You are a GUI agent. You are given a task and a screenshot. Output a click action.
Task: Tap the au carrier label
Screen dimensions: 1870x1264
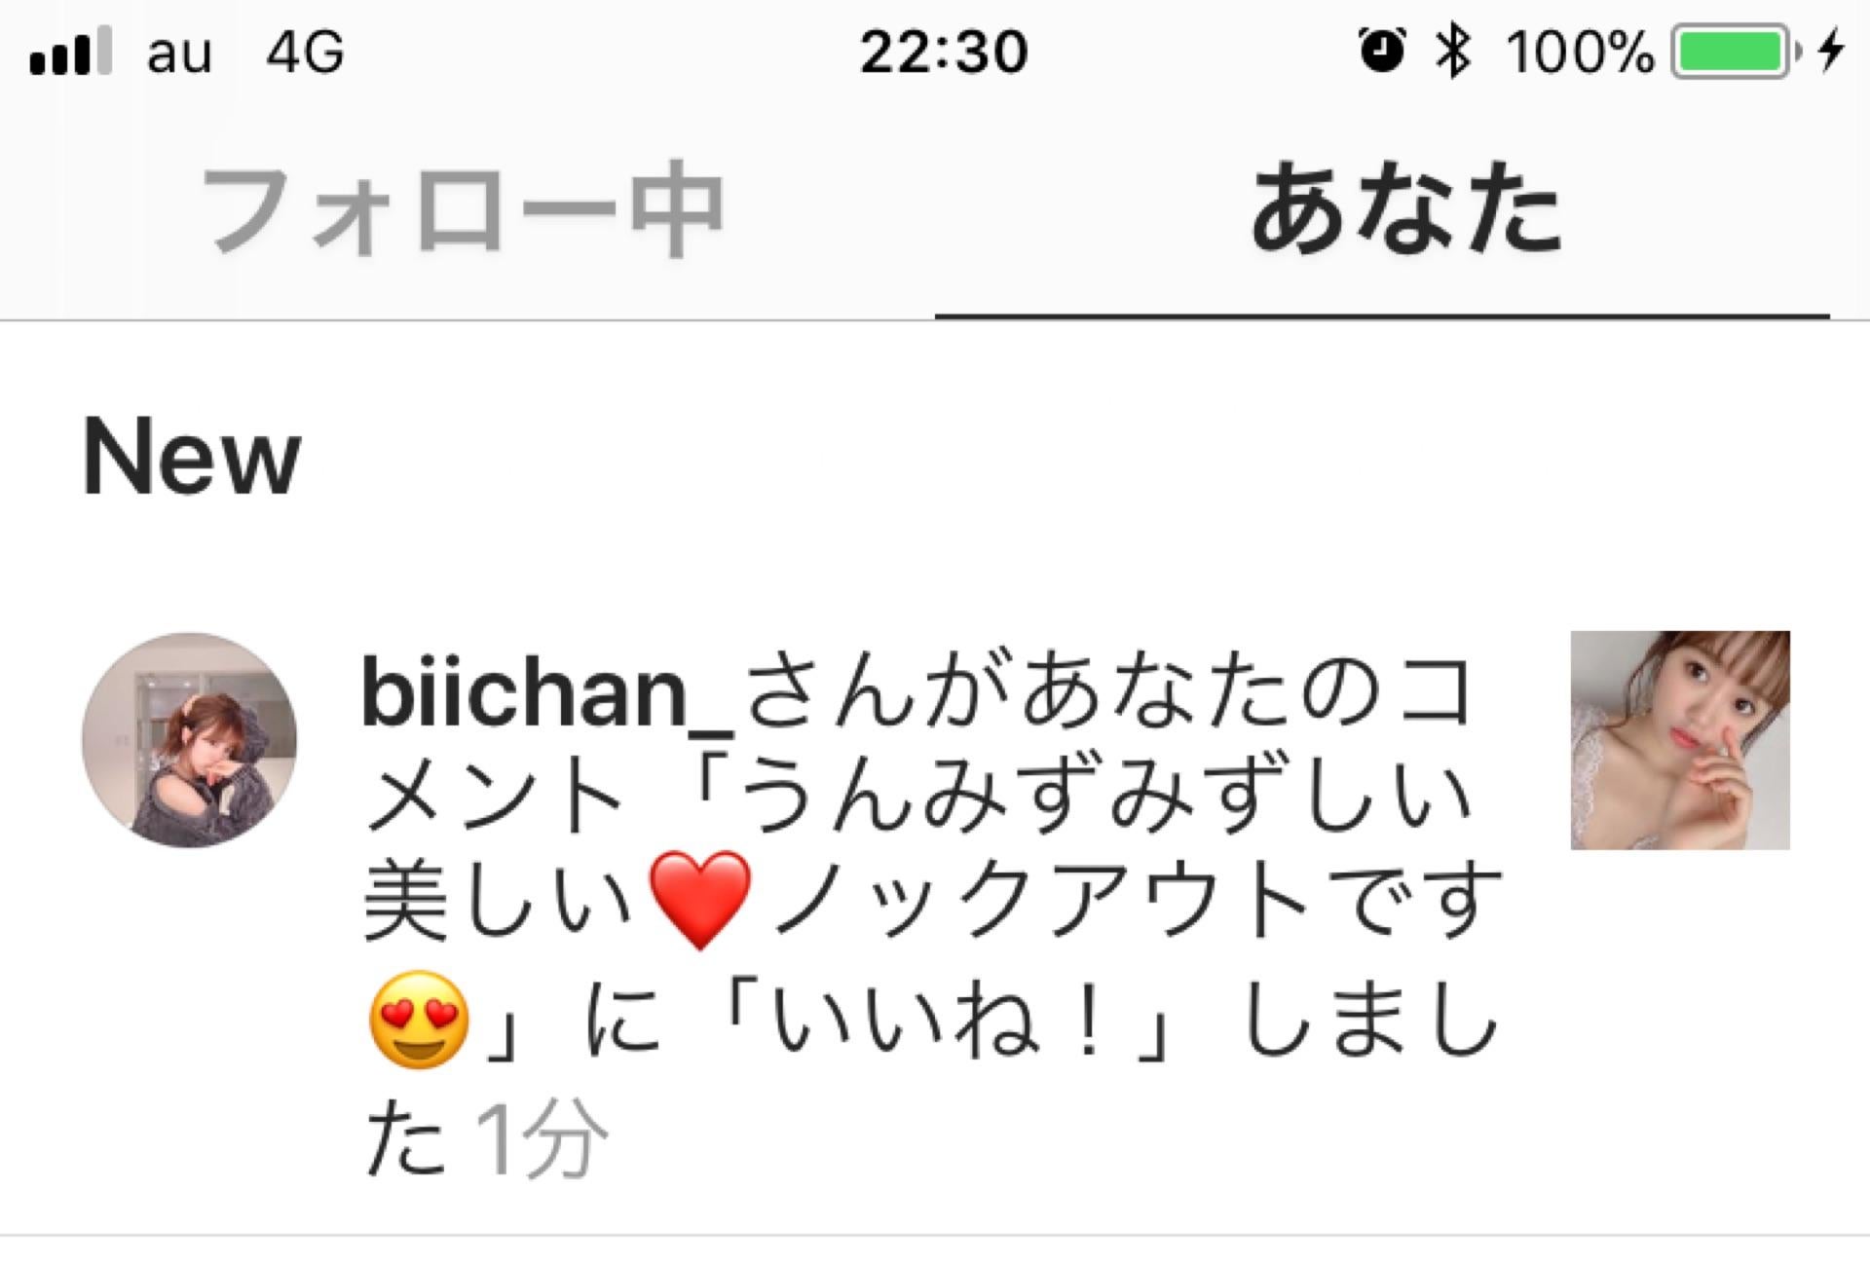click(x=179, y=54)
